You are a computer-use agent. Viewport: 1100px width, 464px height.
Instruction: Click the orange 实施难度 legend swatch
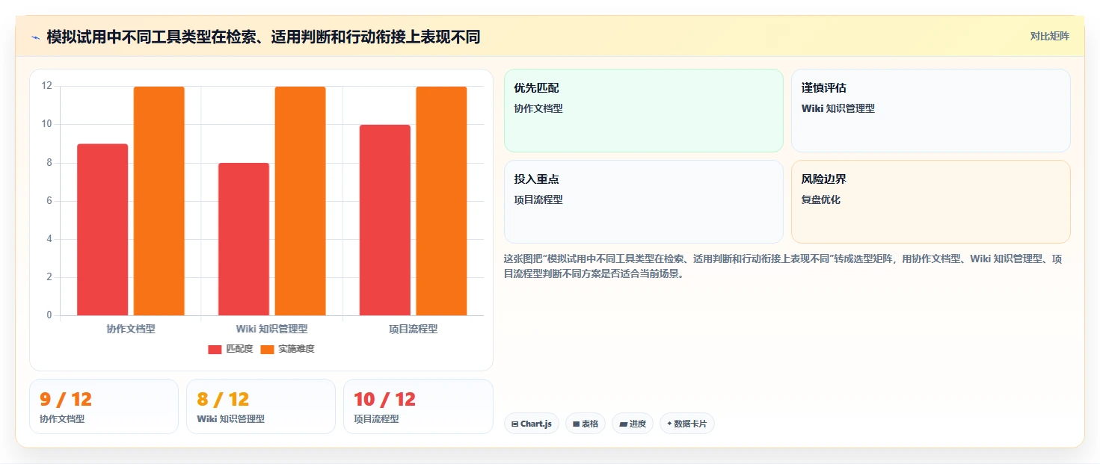click(268, 349)
